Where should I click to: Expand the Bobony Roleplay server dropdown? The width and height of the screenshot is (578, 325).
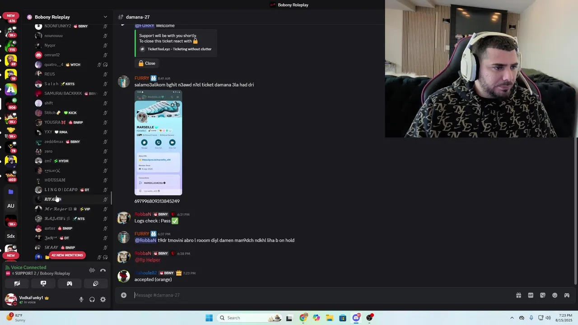[105, 17]
